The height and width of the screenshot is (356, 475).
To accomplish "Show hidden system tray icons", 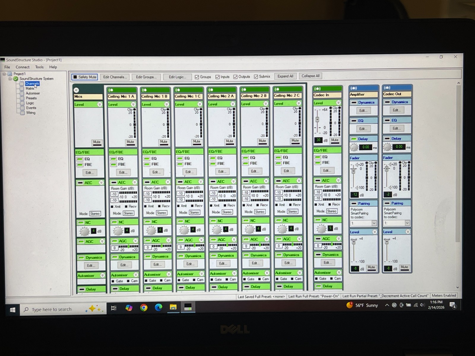I will click(x=387, y=305).
